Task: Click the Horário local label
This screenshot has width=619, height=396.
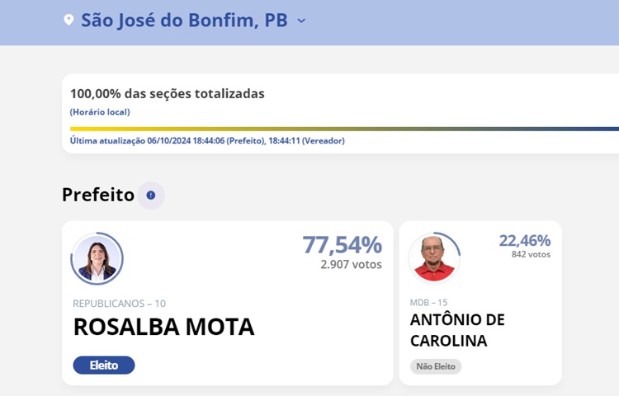Action: [100, 112]
